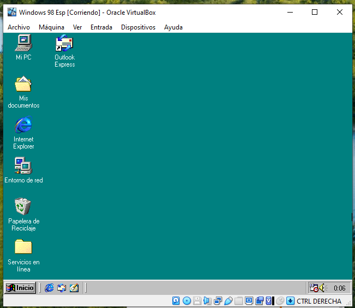Screen dimensions: 355x308
Task: Launch Outlook Express from quick launch bar
Action: pos(62,288)
